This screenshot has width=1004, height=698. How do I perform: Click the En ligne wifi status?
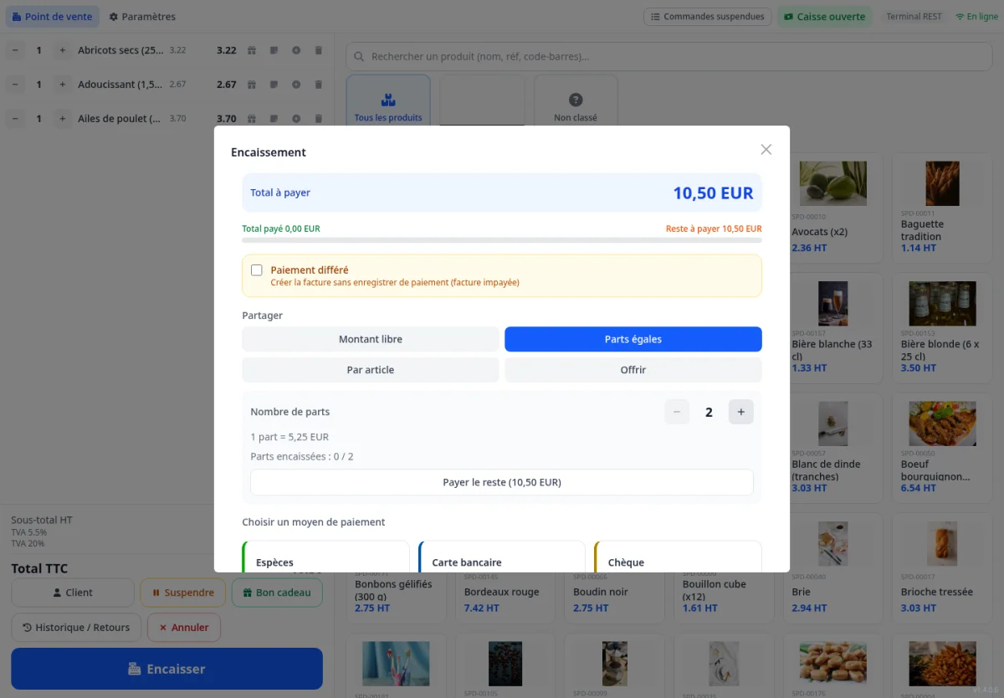tap(976, 17)
